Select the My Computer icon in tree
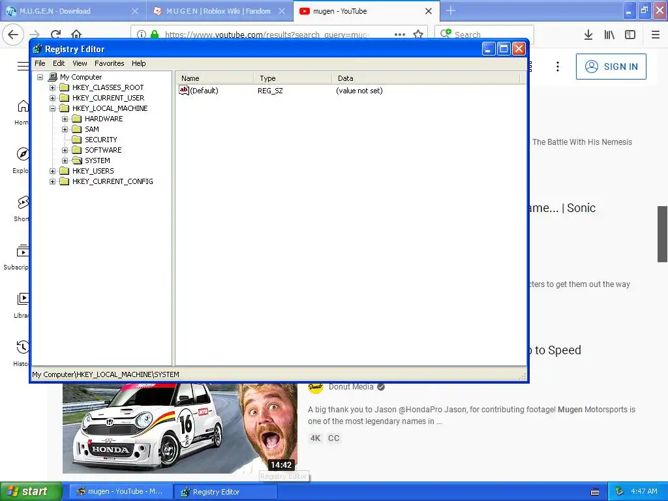 pyautogui.click(x=52, y=77)
